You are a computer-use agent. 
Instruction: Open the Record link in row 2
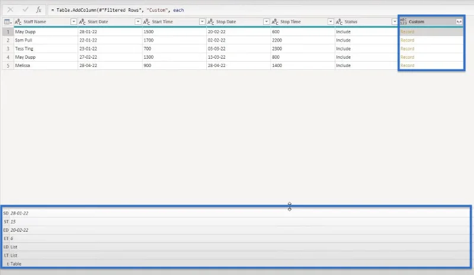click(x=407, y=40)
